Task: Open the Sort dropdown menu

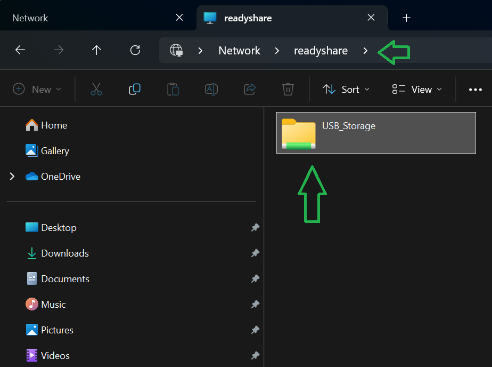Action: (346, 90)
